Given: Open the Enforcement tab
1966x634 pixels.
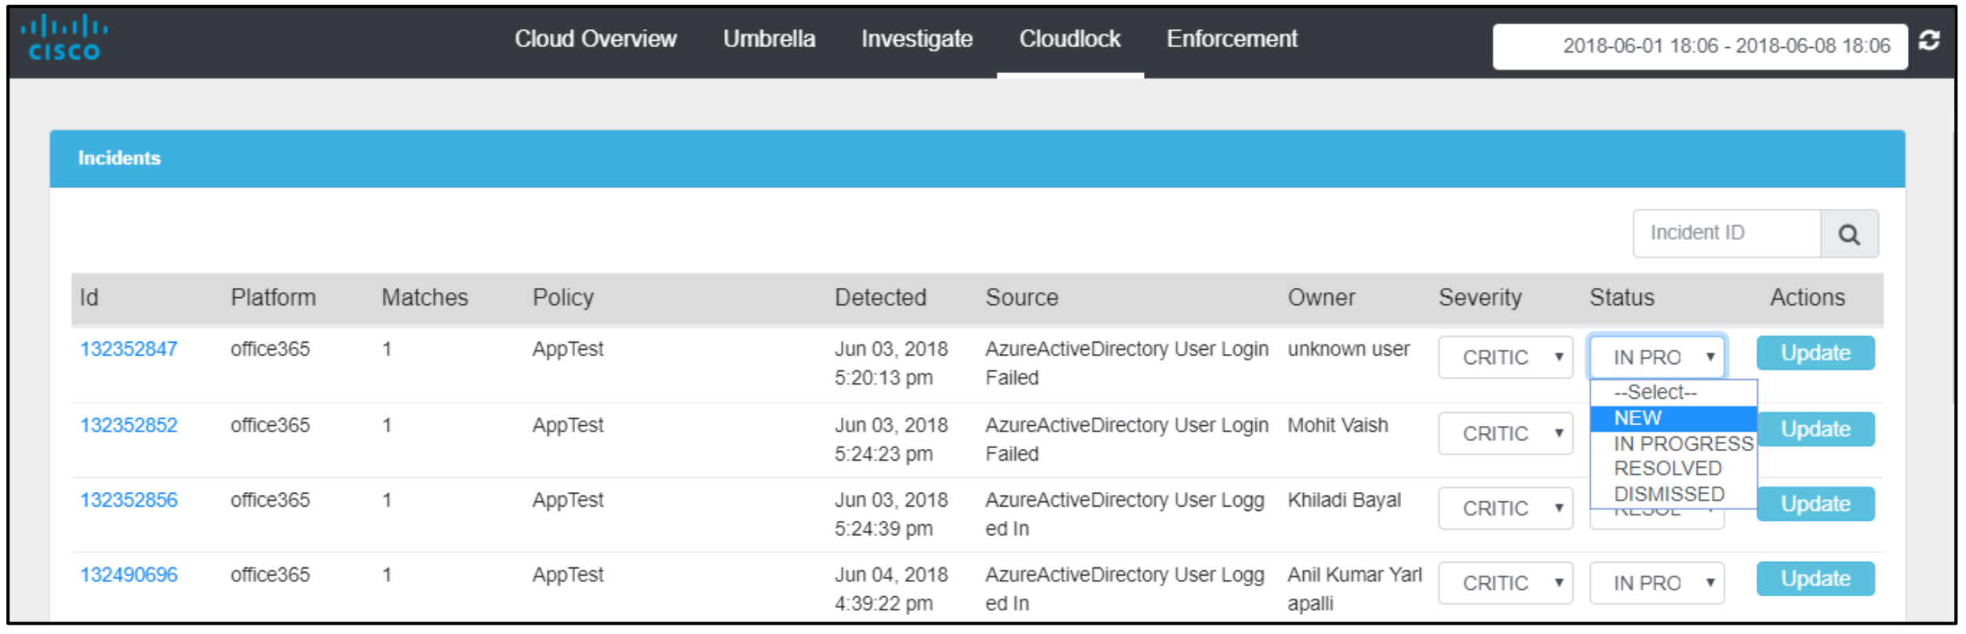Looking at the screenshot, I should pyautogui.click(x=1232, y=38).
